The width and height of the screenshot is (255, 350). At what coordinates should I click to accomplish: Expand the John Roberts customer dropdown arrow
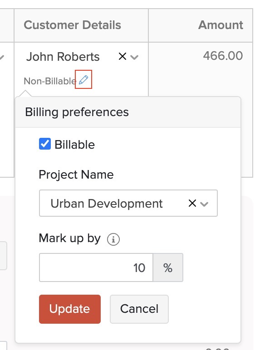click(134, 58)
